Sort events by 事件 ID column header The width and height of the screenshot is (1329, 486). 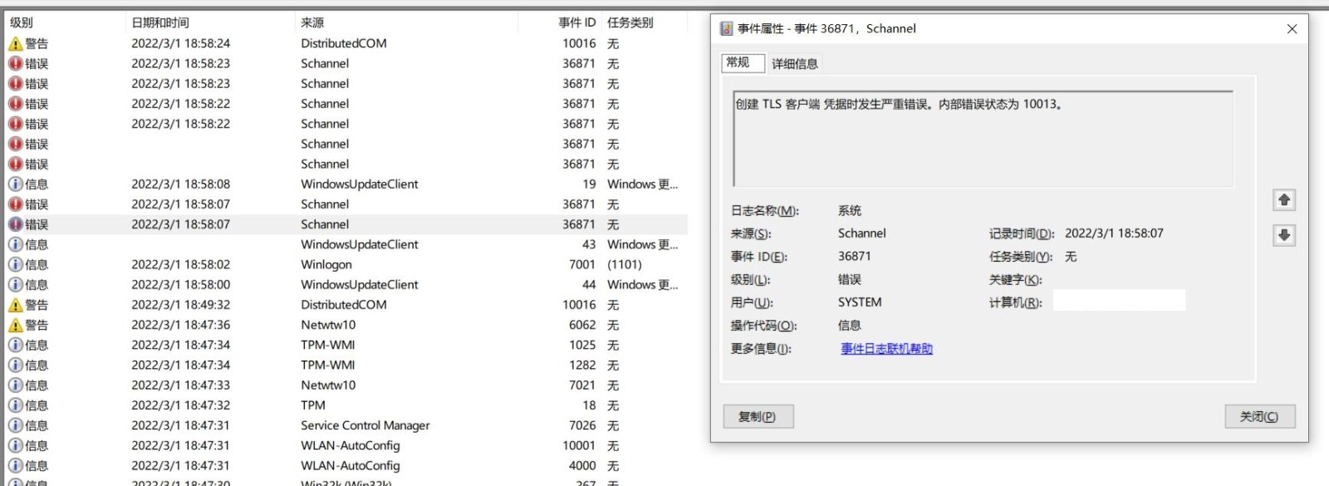click(576, 22)
